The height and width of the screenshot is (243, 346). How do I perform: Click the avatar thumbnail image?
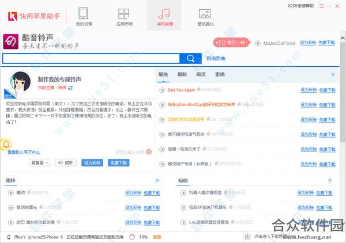[20, 82]
